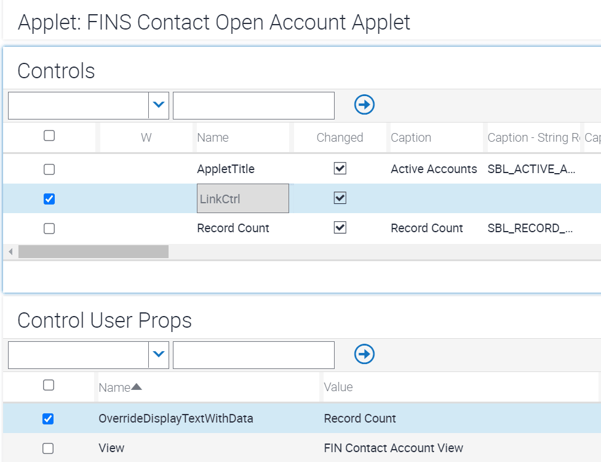Image resolution: width=601 pixels, height=462 pixels.
Task: Click the Changed column header
Action: [340, 137]
